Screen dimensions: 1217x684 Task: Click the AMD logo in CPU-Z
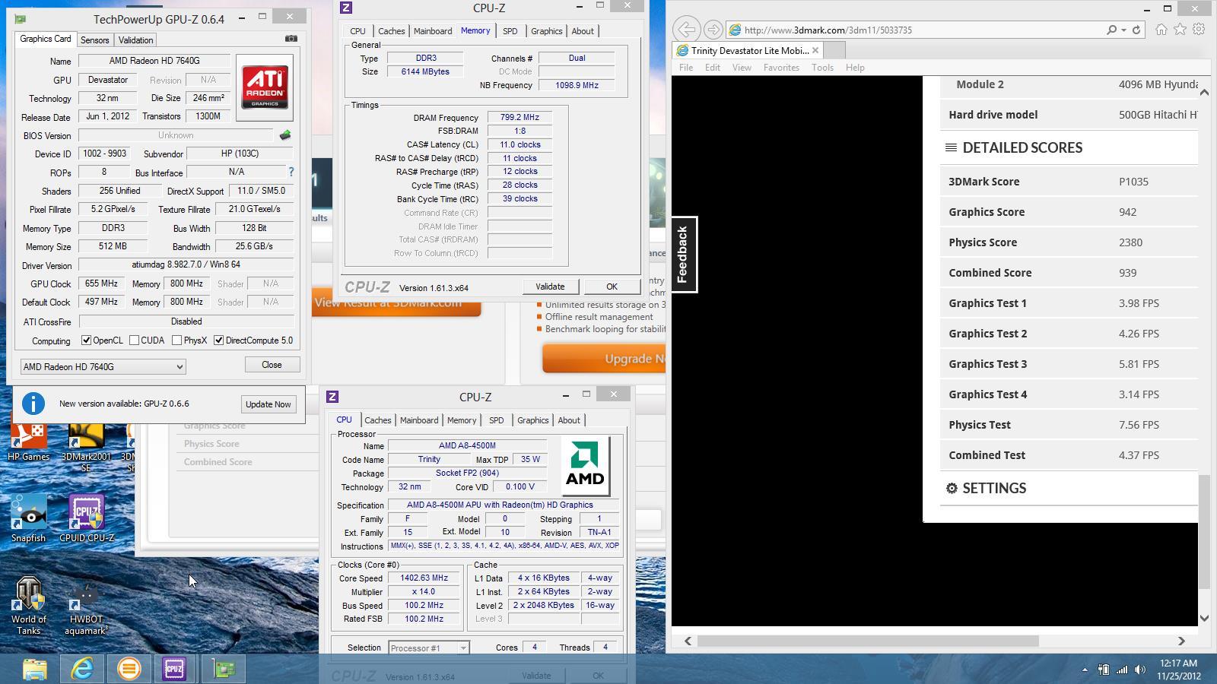click(585, 466)
